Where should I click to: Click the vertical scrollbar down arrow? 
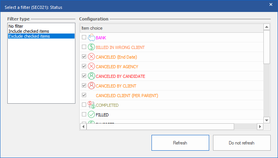266,120
